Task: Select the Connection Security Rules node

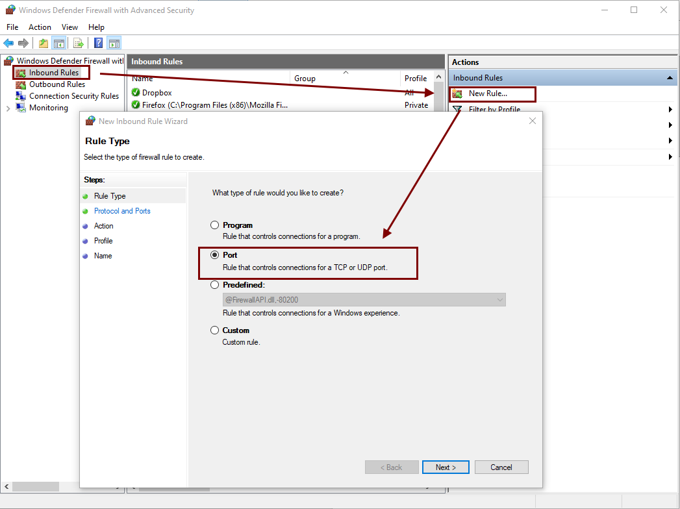Action: 73,96
